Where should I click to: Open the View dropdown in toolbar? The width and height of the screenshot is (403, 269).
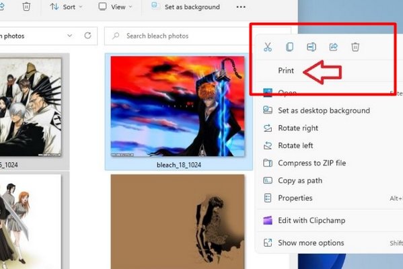tap(116, 7)
